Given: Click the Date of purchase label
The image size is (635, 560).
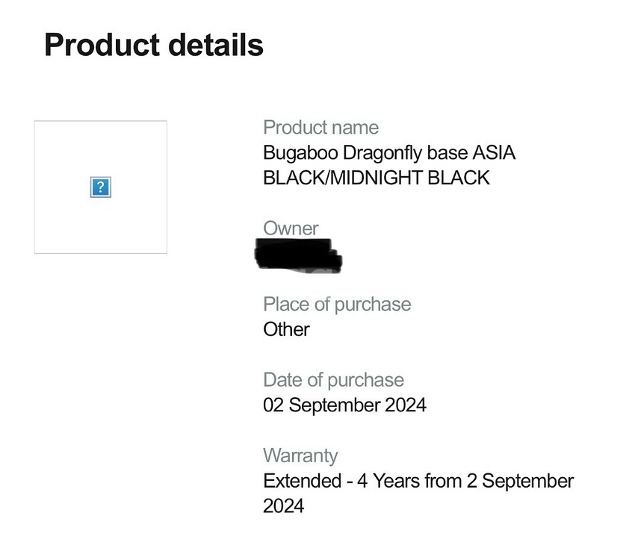Looking at the screenshot, I should click(x=334, y=380).
